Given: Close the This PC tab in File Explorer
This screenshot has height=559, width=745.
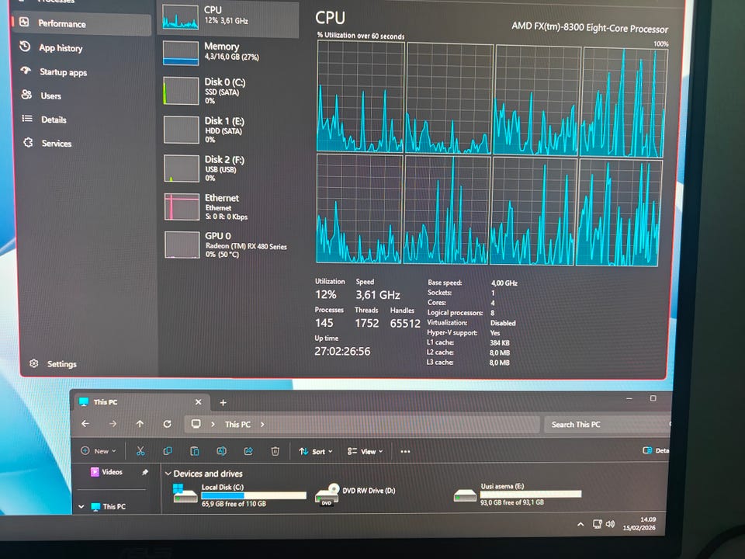Looking at the screenshot, I should point(198,402).
